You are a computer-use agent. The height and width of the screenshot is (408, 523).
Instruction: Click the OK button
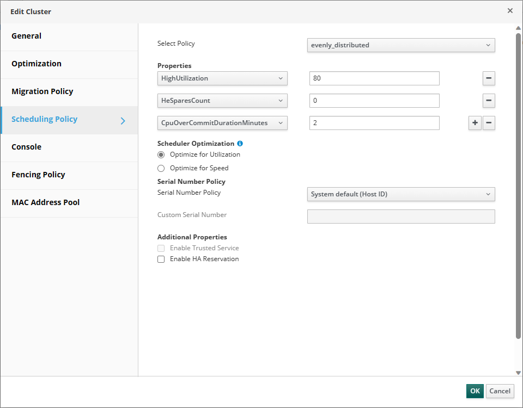(x=475, y=391)
